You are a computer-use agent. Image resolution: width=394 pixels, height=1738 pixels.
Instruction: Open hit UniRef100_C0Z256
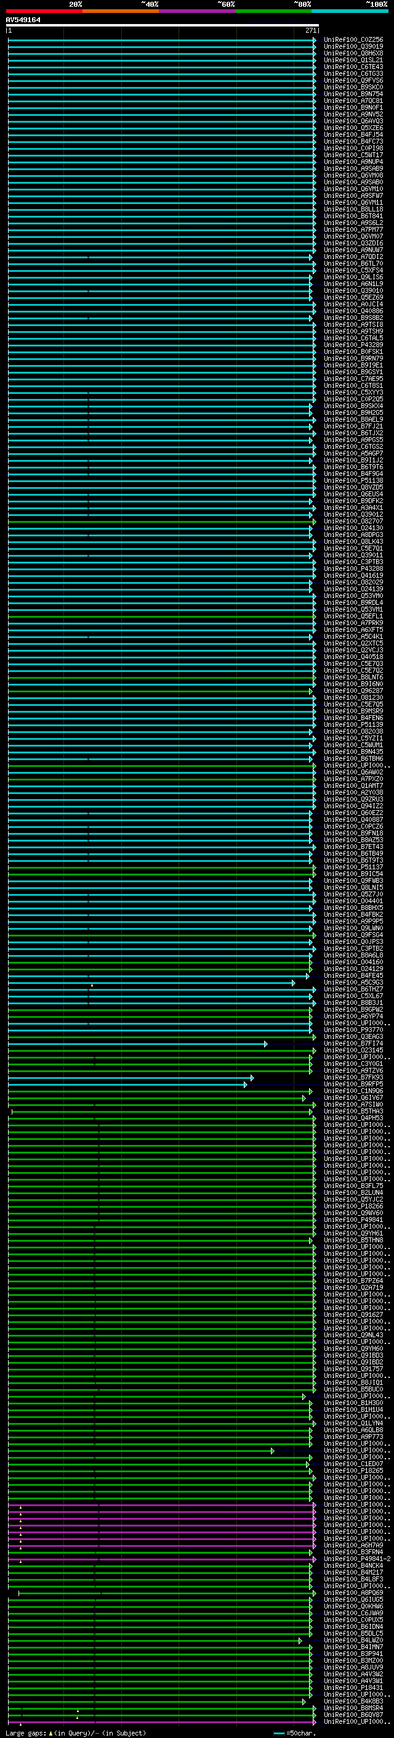point(353,40)
